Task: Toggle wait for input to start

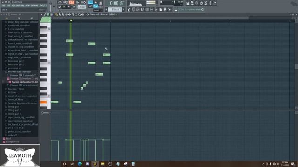Action: pos(66,2)
